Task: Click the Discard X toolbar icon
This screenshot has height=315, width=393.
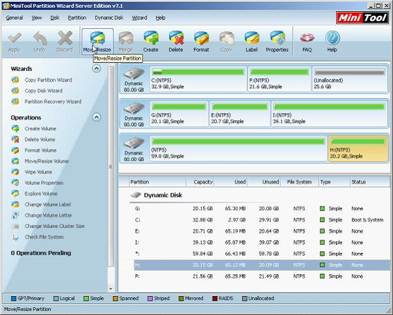Action: pyautogui.click(x=65, y=38)
